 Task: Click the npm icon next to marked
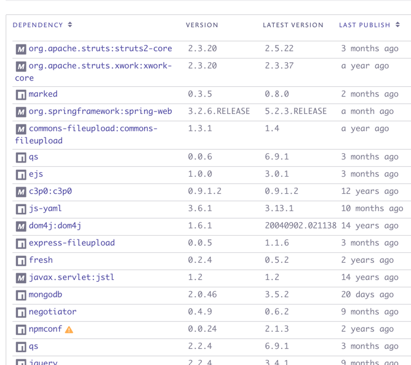[x=21, y=95]
